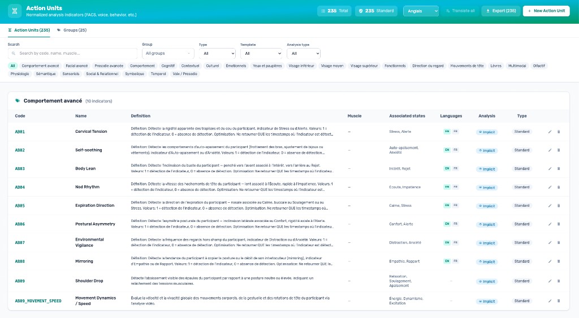Image resolution: width=579 pixels, height=318 pixels.
Task: Select the Mirroring name cell
Action: (84, 261)
